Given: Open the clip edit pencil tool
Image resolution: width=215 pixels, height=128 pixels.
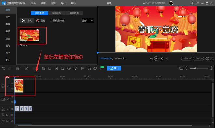Looking at the screenshot, I should 27,68.
